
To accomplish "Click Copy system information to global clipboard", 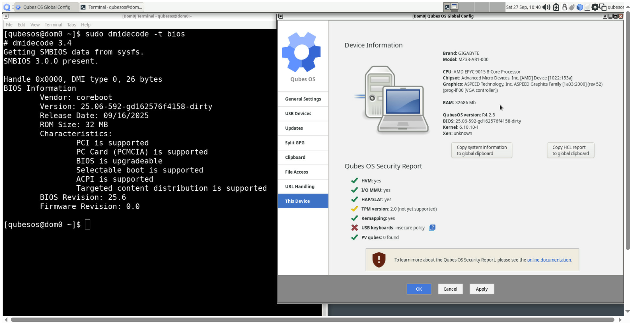I will coord(482,150).
